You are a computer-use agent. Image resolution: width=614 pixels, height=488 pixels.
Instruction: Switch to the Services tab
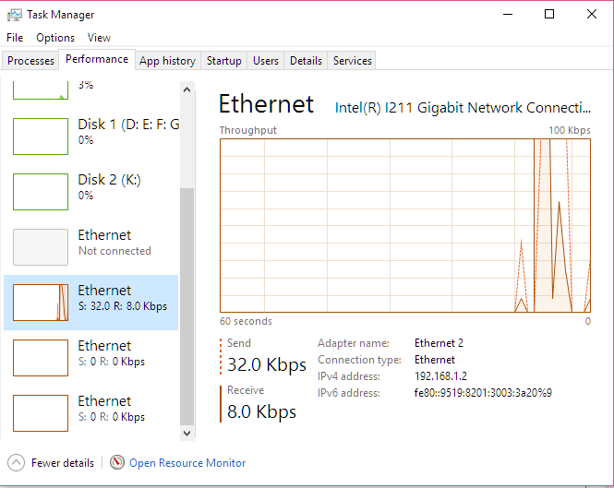pos(353,61)
